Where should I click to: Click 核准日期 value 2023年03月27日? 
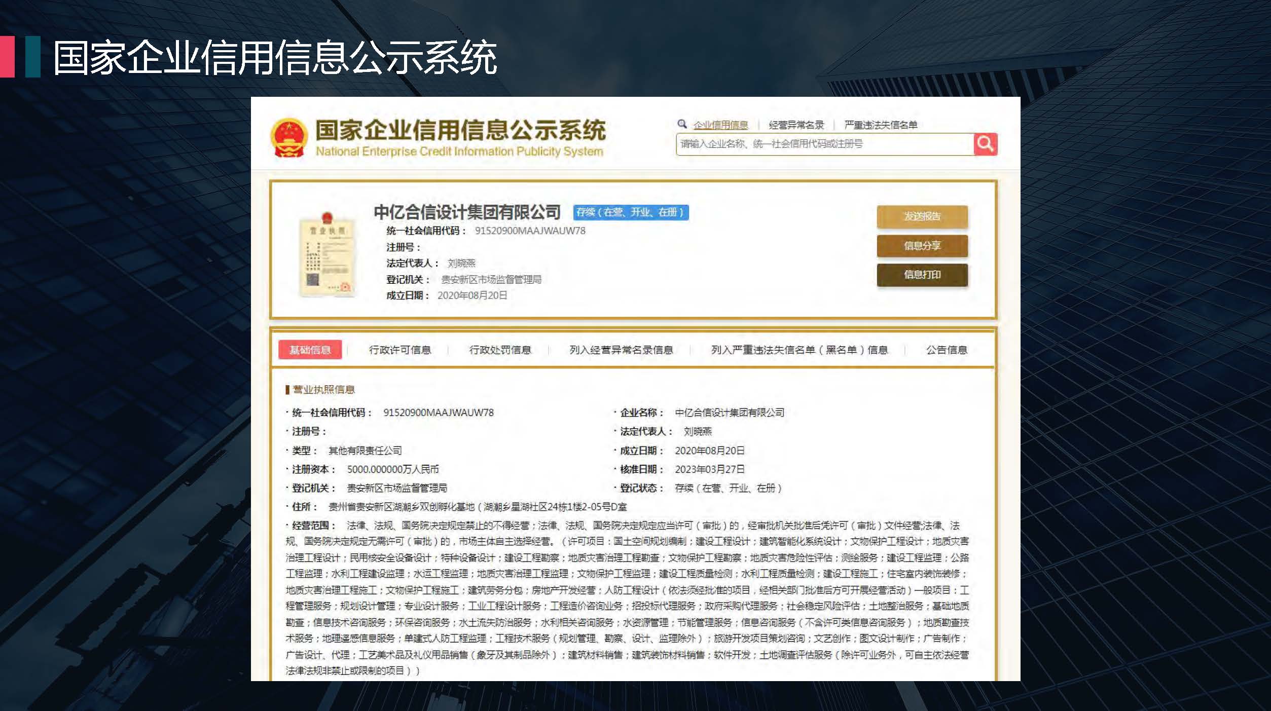point(709,469)
